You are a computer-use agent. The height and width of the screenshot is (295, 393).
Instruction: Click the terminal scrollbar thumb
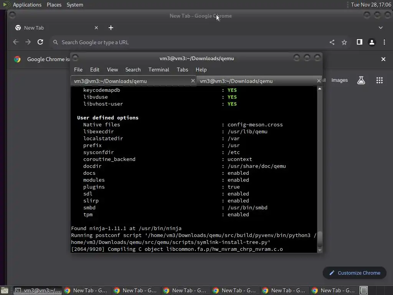(x=320, y=239)
